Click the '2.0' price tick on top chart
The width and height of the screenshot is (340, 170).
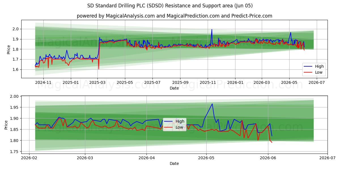[x=16, y=29]
